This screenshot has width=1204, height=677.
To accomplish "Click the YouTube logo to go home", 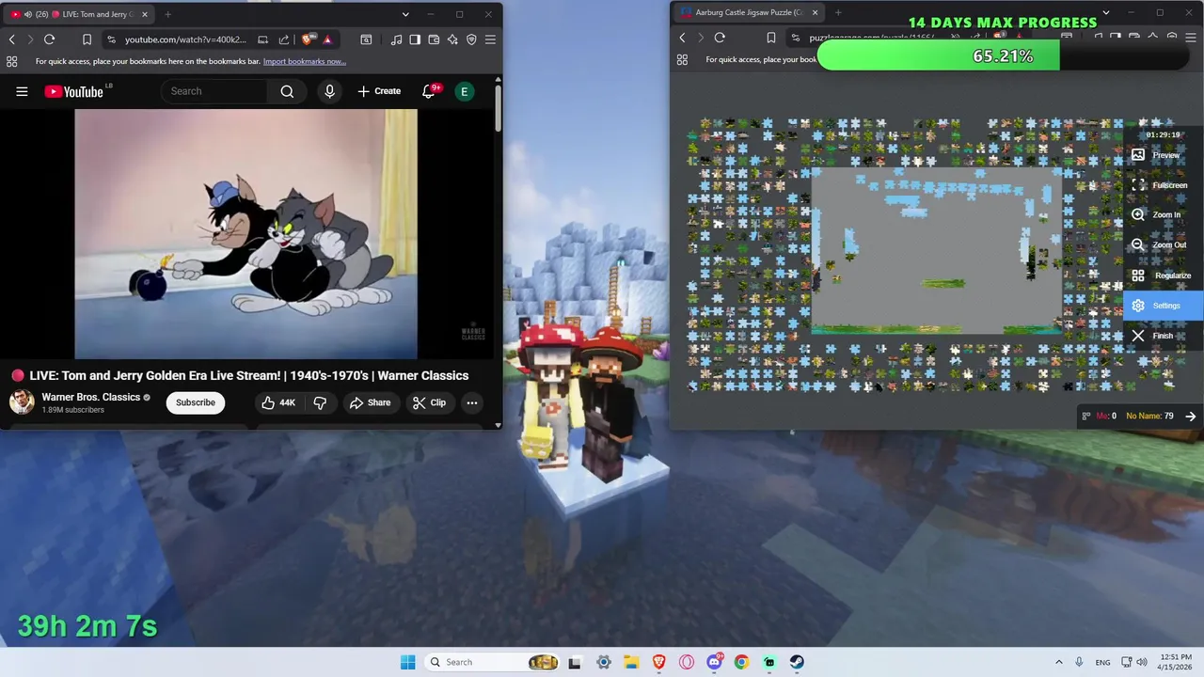I will 73,91.
